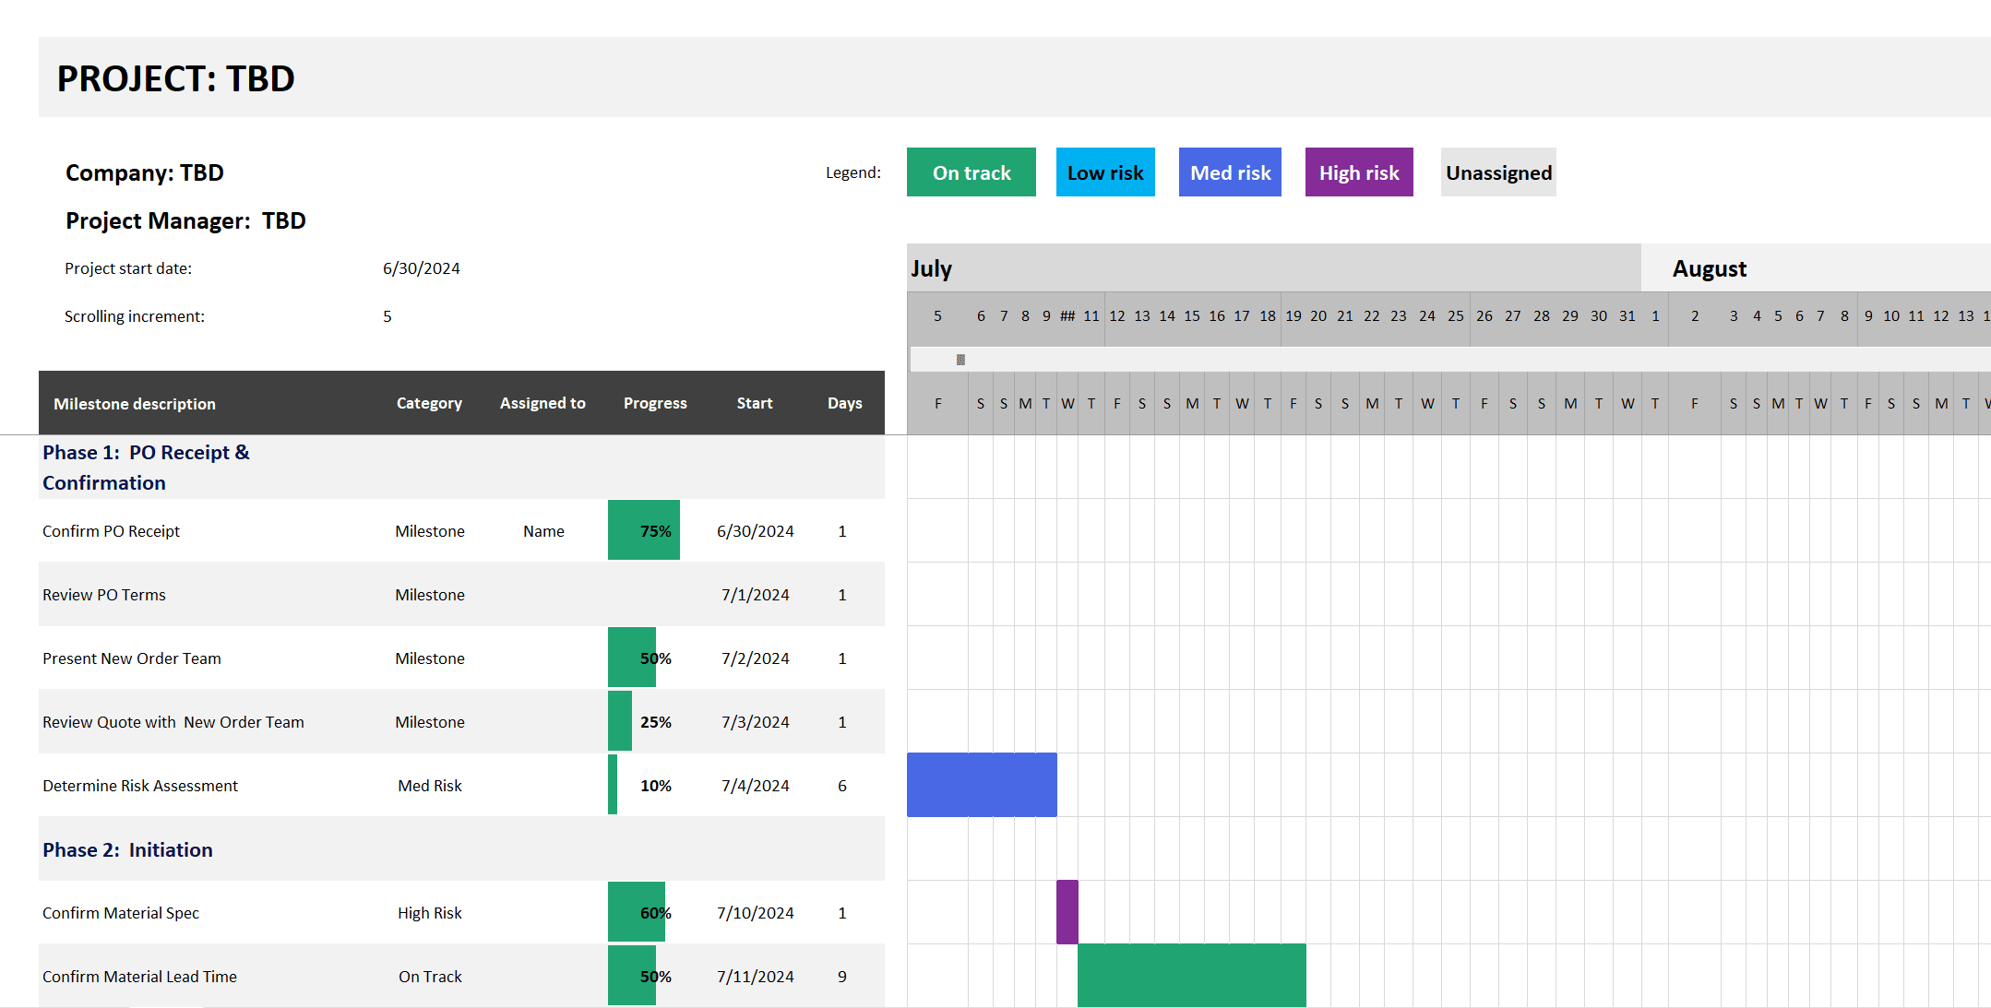
Task: Click the On Track category cell
Action: click(430, 977)
